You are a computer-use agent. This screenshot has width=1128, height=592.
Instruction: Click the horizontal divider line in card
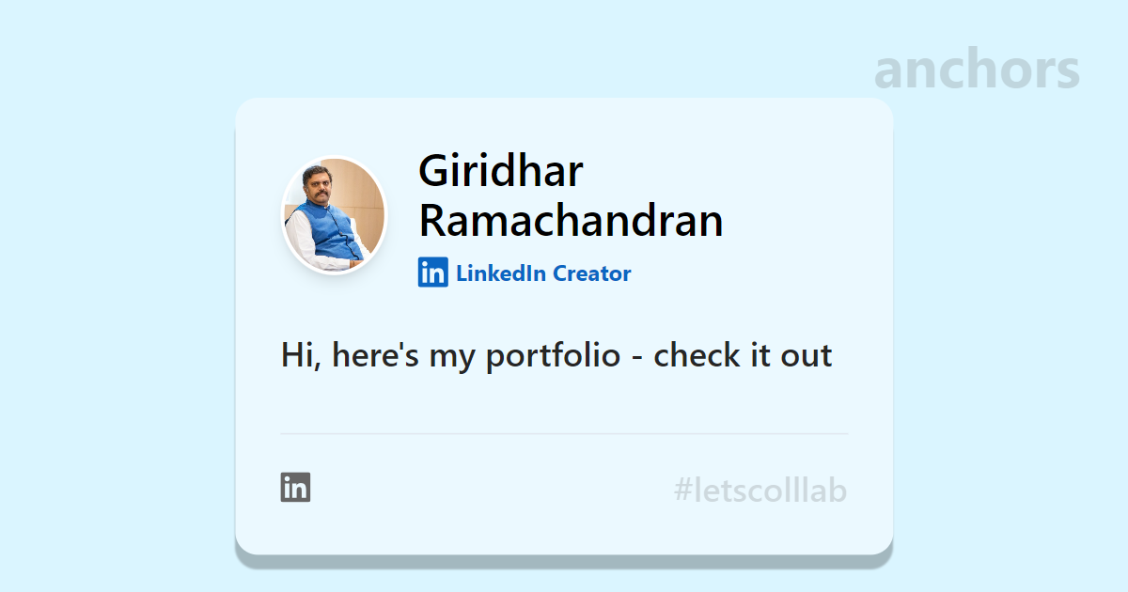(564, 434)
